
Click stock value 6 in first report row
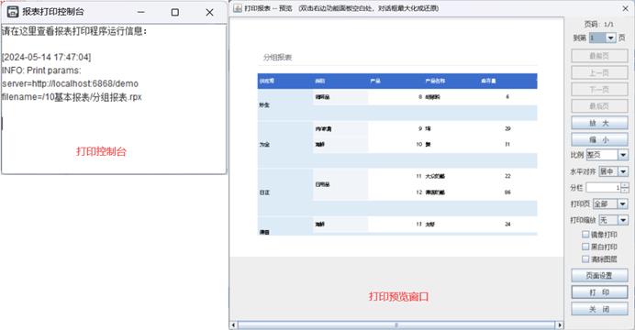coord(507,96)
